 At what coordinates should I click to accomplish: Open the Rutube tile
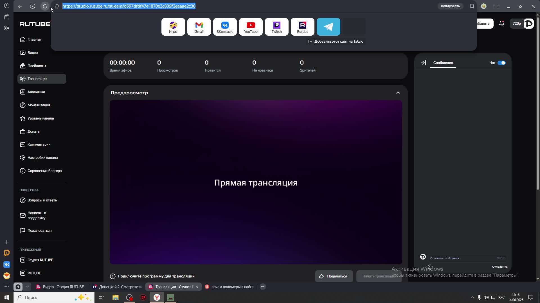tap(302, 27)
